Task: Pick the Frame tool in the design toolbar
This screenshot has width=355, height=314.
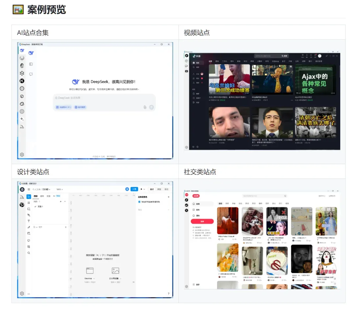Action: coord(29,203)
